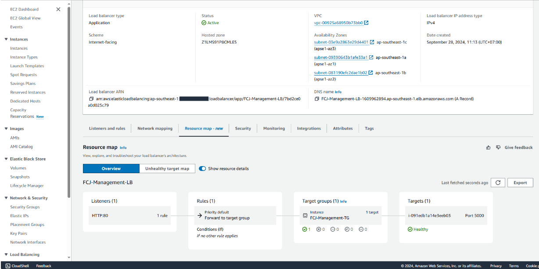The image size is (539, 269).
Task: Switch to the Tags tab
Action: [x=369, y=128]
